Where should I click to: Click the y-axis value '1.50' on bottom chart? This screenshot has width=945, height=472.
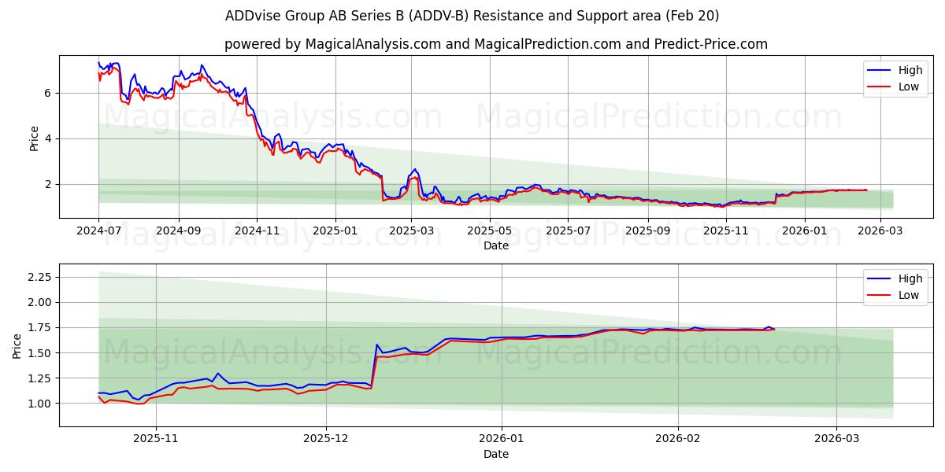tap(40, 352)
